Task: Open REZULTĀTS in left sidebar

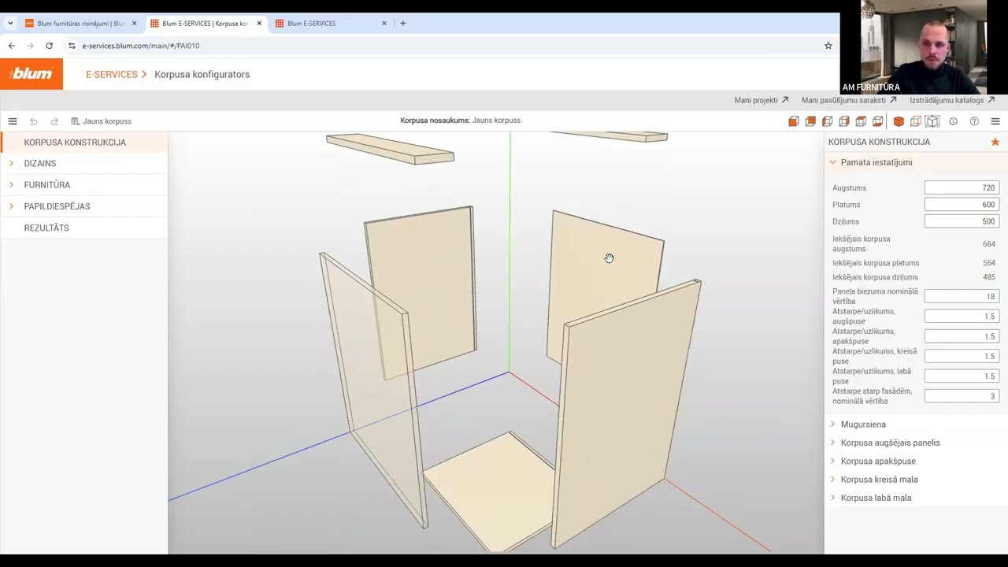Action: (x=84, y=228)
